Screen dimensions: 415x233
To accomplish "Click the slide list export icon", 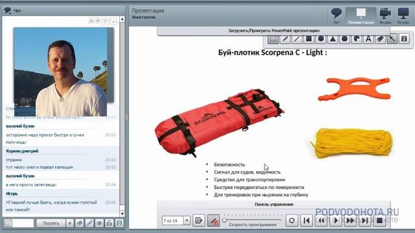I will pos(198,220).
